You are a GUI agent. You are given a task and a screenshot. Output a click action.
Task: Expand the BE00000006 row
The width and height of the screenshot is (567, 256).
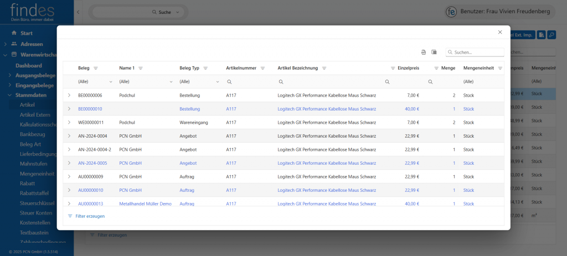(69, 95)
